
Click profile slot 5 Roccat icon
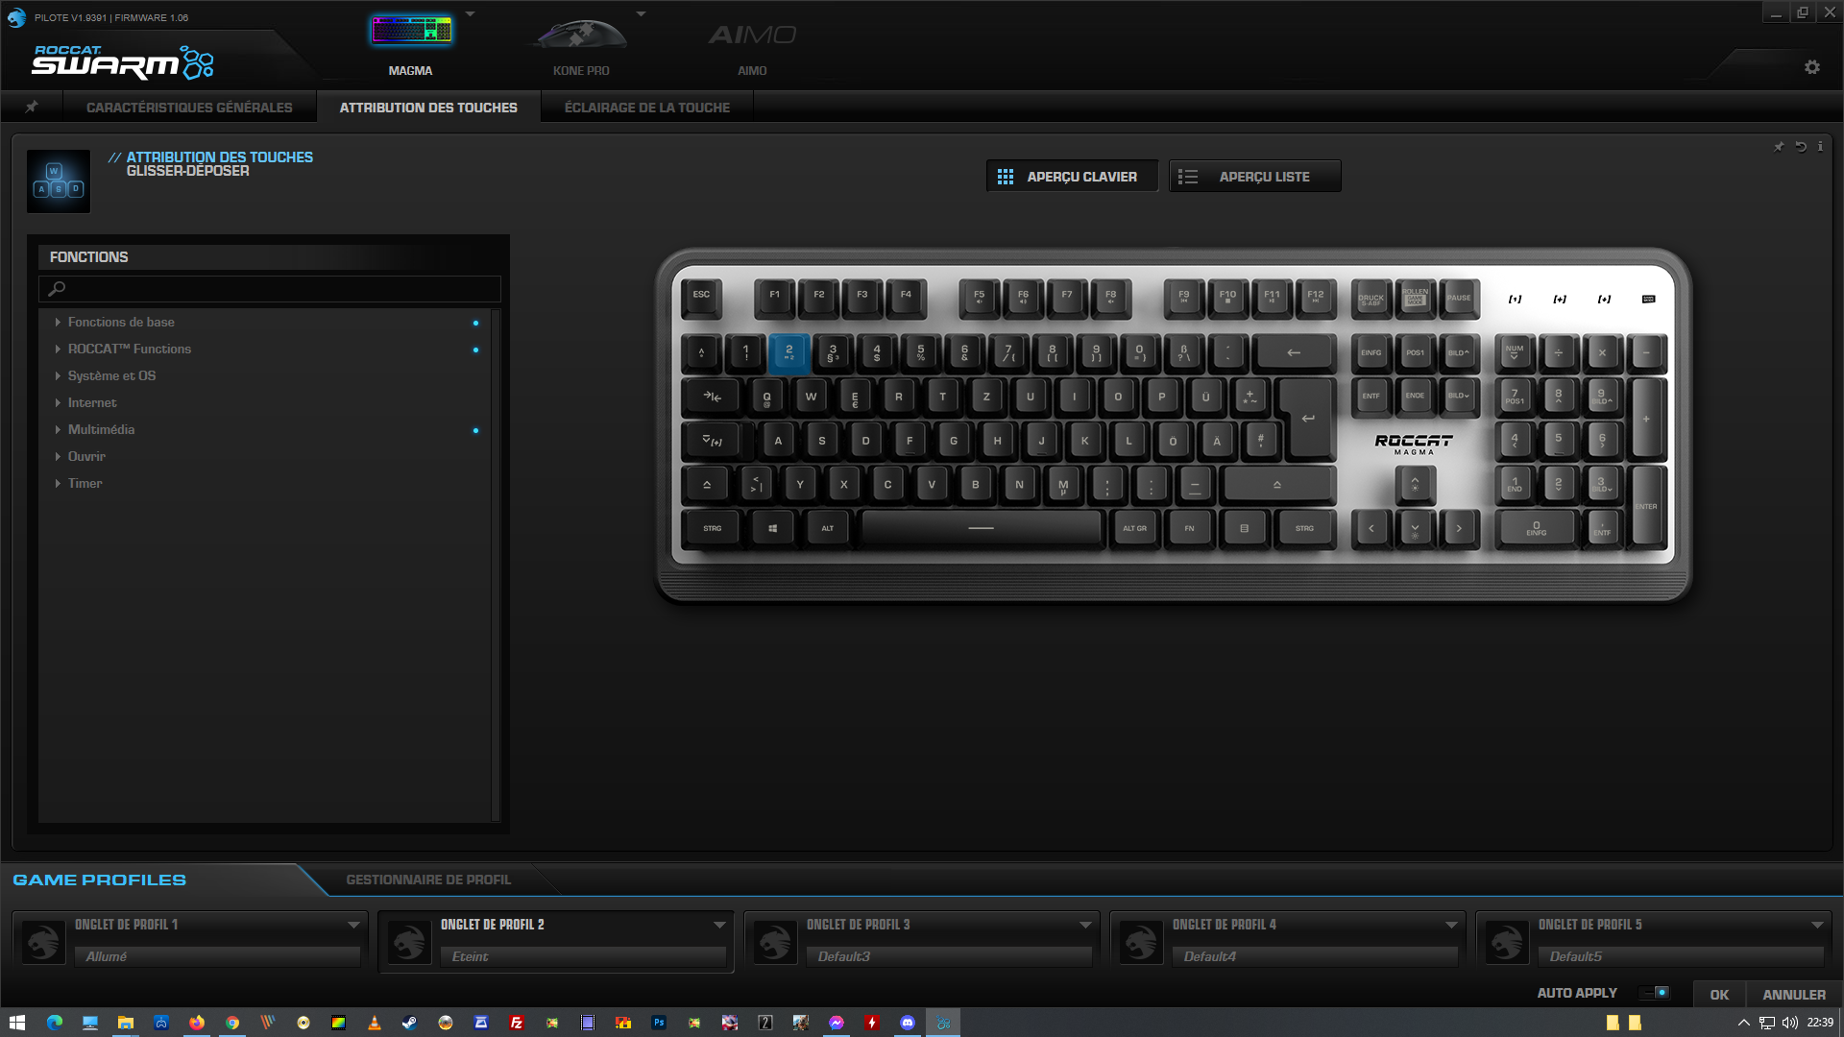(x=1507, y=941)
